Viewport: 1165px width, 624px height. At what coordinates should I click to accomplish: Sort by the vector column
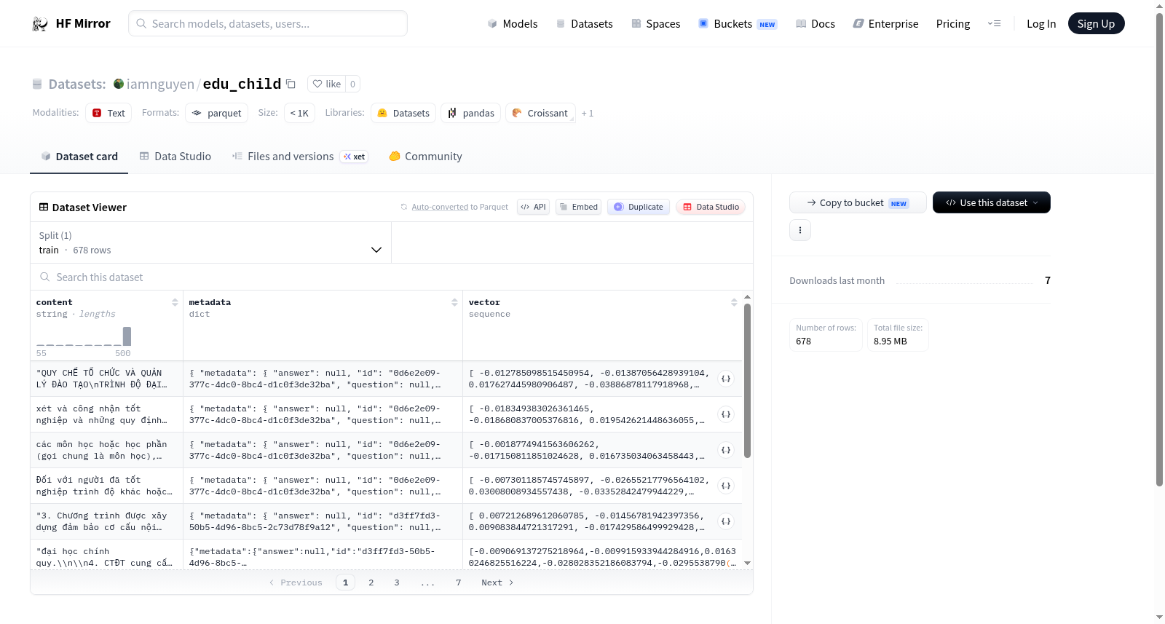[734, 302]
